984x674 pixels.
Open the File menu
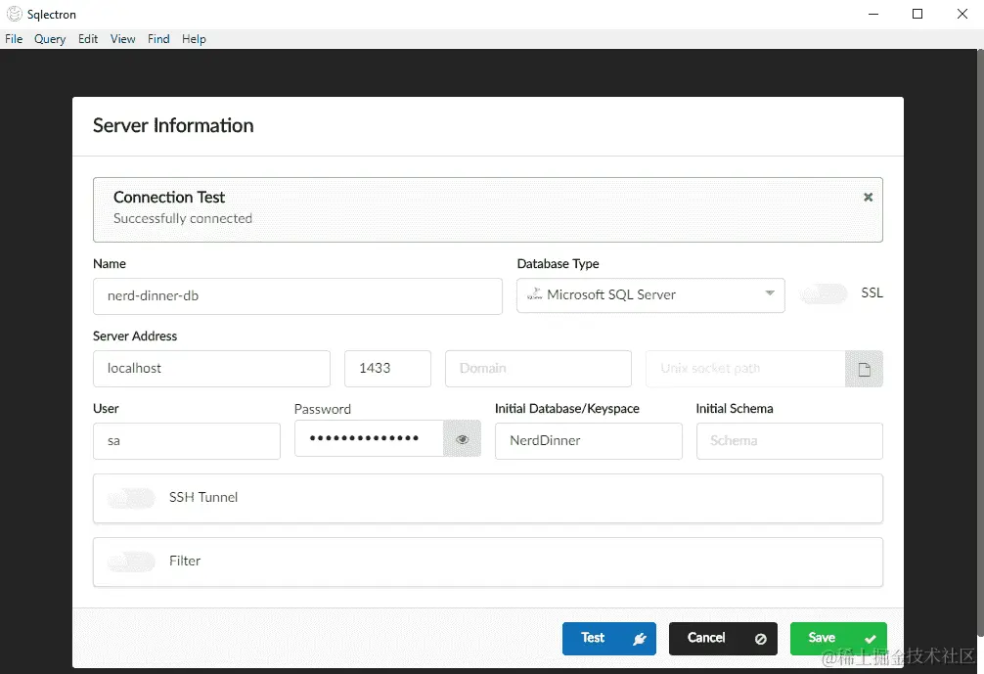[14, 39]
